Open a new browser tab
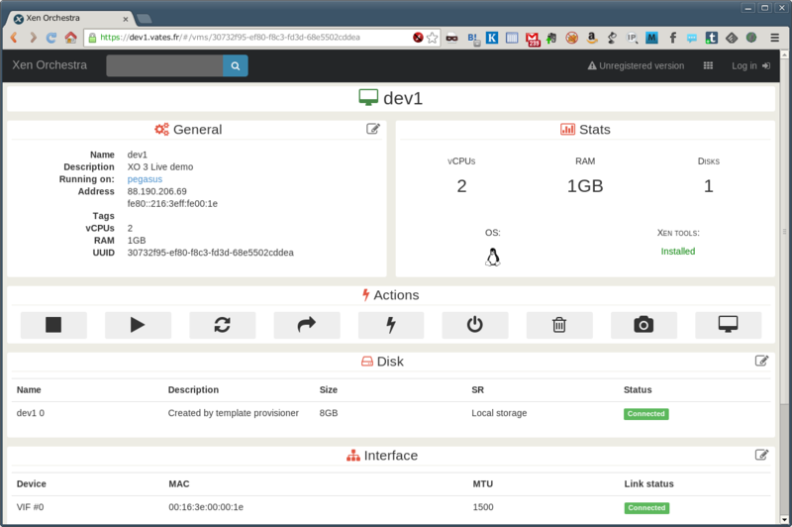This screenshot has width=792, height=527. click(x=144, y=19)
